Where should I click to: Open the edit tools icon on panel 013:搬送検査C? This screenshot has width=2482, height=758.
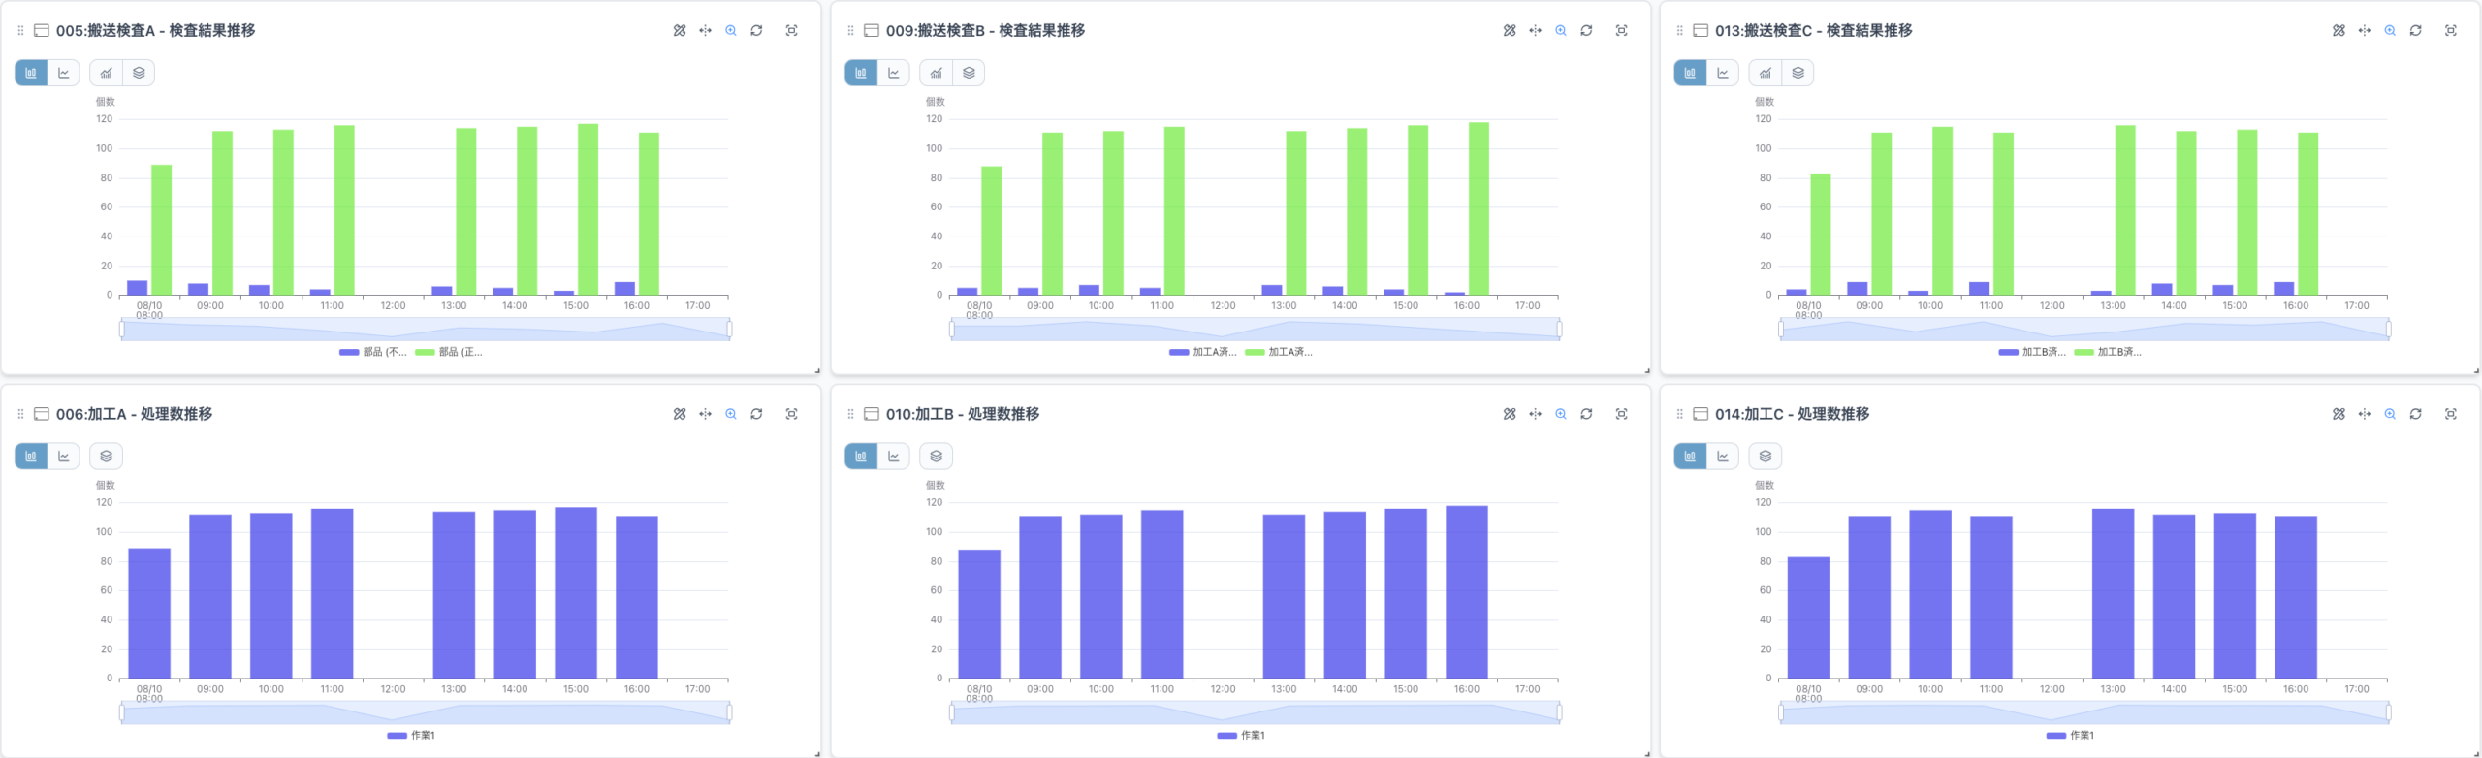(2339, 31)
